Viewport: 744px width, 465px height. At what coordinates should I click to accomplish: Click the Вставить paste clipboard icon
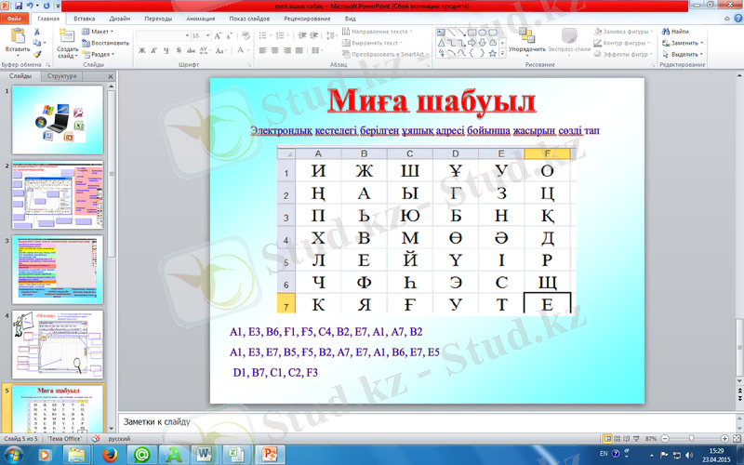click(18, 36)
